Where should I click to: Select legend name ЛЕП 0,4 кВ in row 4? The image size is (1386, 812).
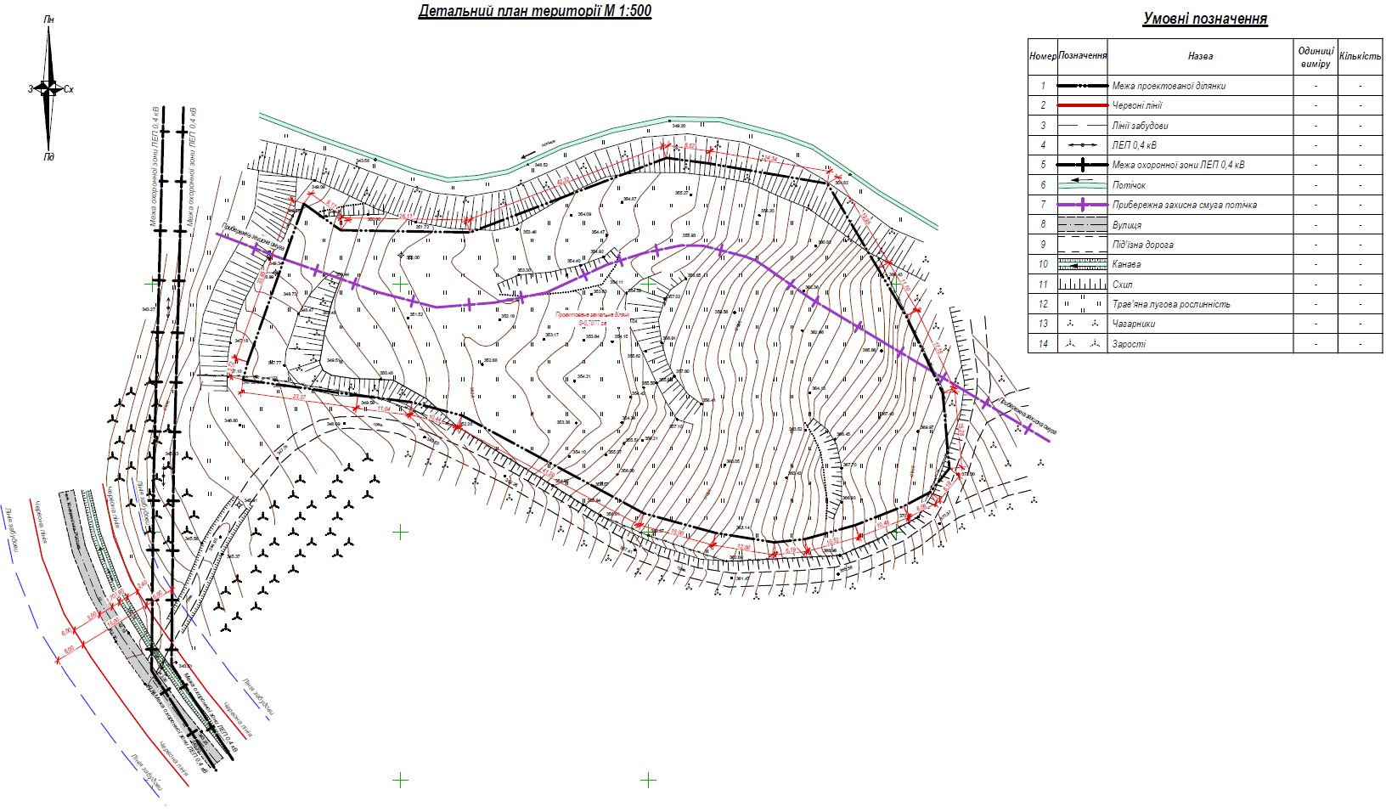[1134, 145]
